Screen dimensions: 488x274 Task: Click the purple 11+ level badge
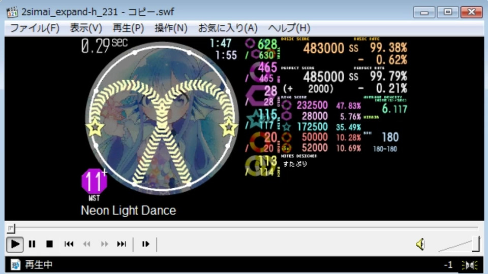[95, 182]
